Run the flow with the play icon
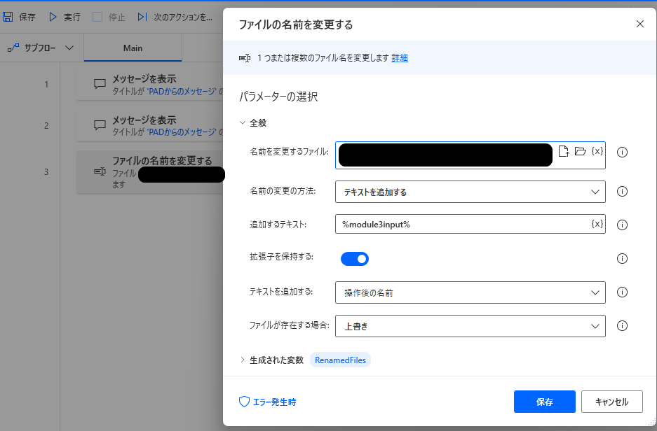The width and height of the screenshot is (657, 431). click(x=53, y=17)
